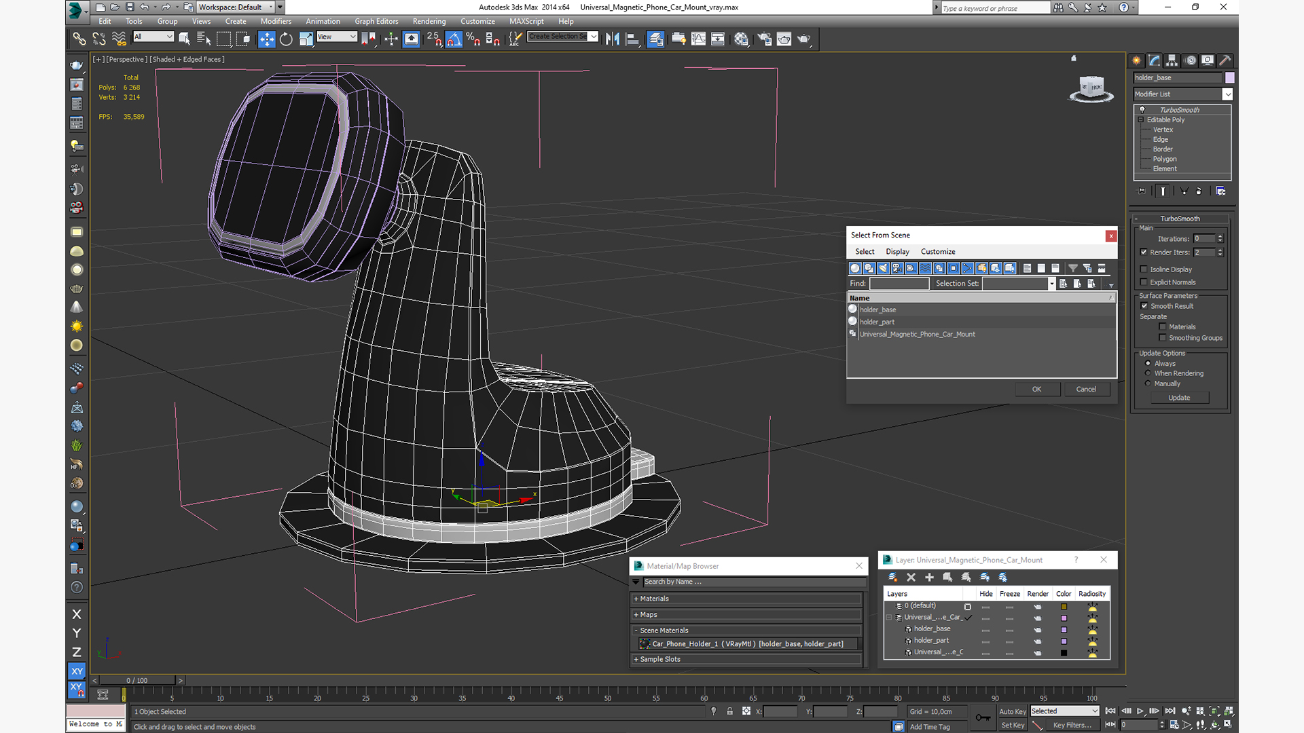Open the View reference coordinate dropdown
Screen dimensions: 1304x733
336,37
